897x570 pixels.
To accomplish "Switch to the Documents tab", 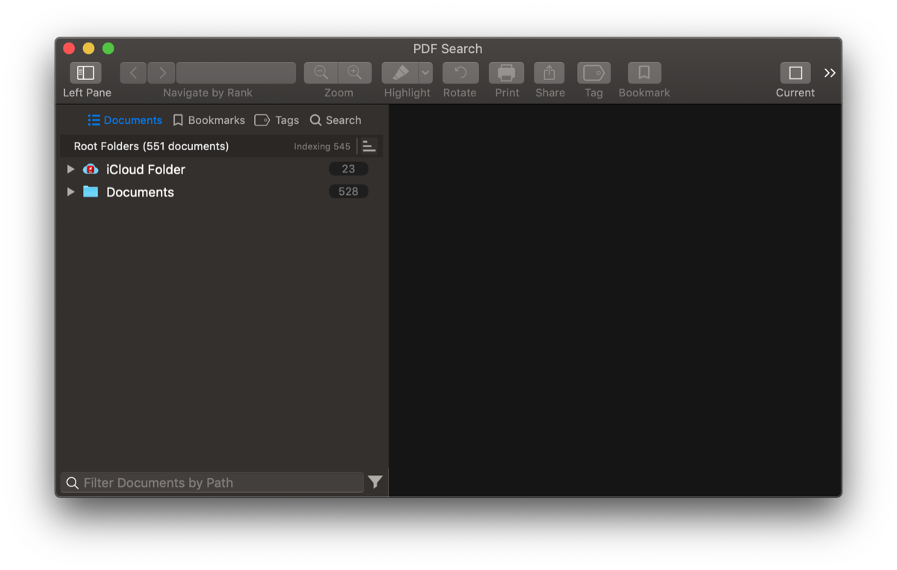I will tap(125, 120).
